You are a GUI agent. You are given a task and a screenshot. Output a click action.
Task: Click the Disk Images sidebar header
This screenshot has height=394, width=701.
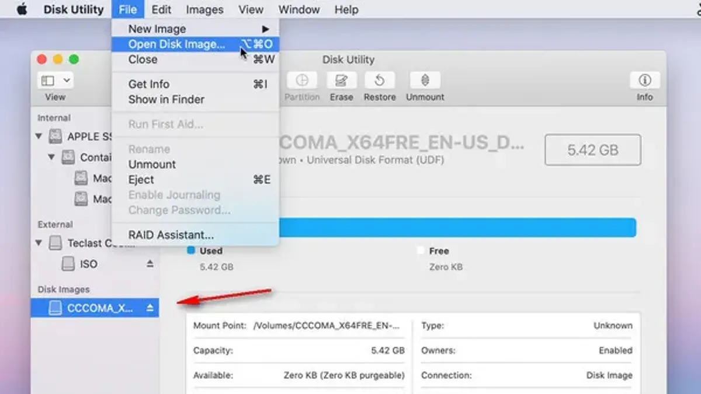coord(64,290)
